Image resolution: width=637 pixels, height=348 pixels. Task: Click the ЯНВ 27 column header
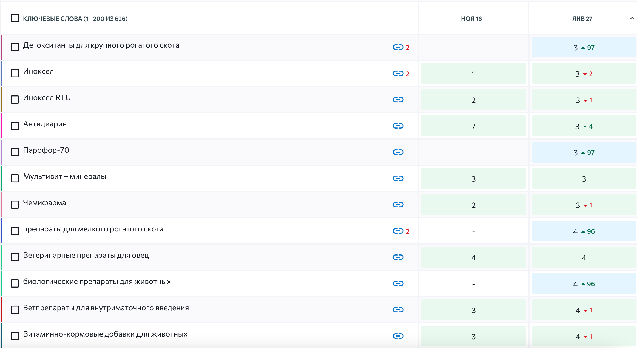click(582, 19)
